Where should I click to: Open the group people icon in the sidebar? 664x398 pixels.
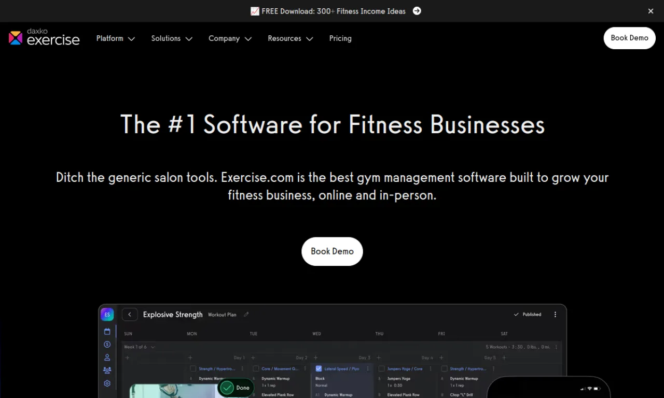pyautogui.click(x=107, y=371)
